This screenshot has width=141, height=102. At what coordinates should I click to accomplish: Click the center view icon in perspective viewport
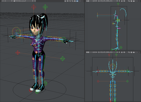[65, 1]
